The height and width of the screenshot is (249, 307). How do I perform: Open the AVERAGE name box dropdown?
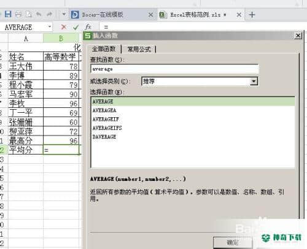(x=50, y=26)
